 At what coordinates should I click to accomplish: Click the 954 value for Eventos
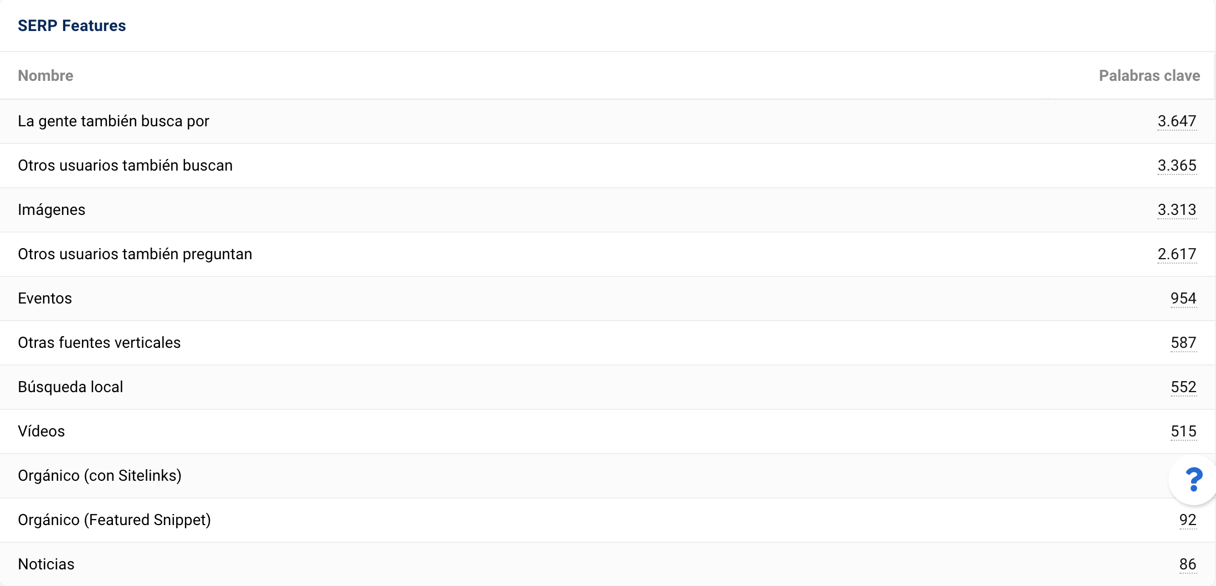(x=1183, y=299)
